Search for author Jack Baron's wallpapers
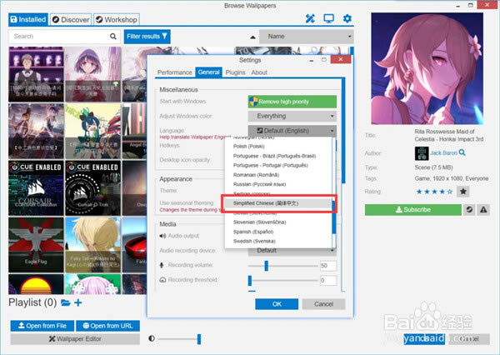The height and width of the screenshot is (355, 500). pyautogui.click(x=462, y=152)
